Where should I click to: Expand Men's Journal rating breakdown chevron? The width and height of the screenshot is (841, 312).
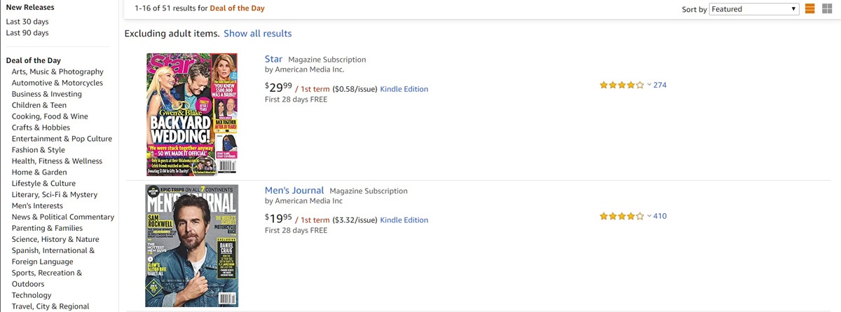tap(649, 216)
